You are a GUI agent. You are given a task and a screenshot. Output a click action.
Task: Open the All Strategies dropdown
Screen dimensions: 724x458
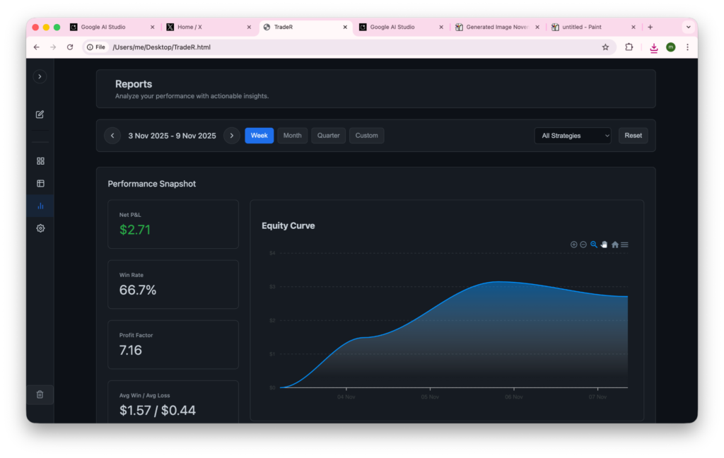point(572,136)
